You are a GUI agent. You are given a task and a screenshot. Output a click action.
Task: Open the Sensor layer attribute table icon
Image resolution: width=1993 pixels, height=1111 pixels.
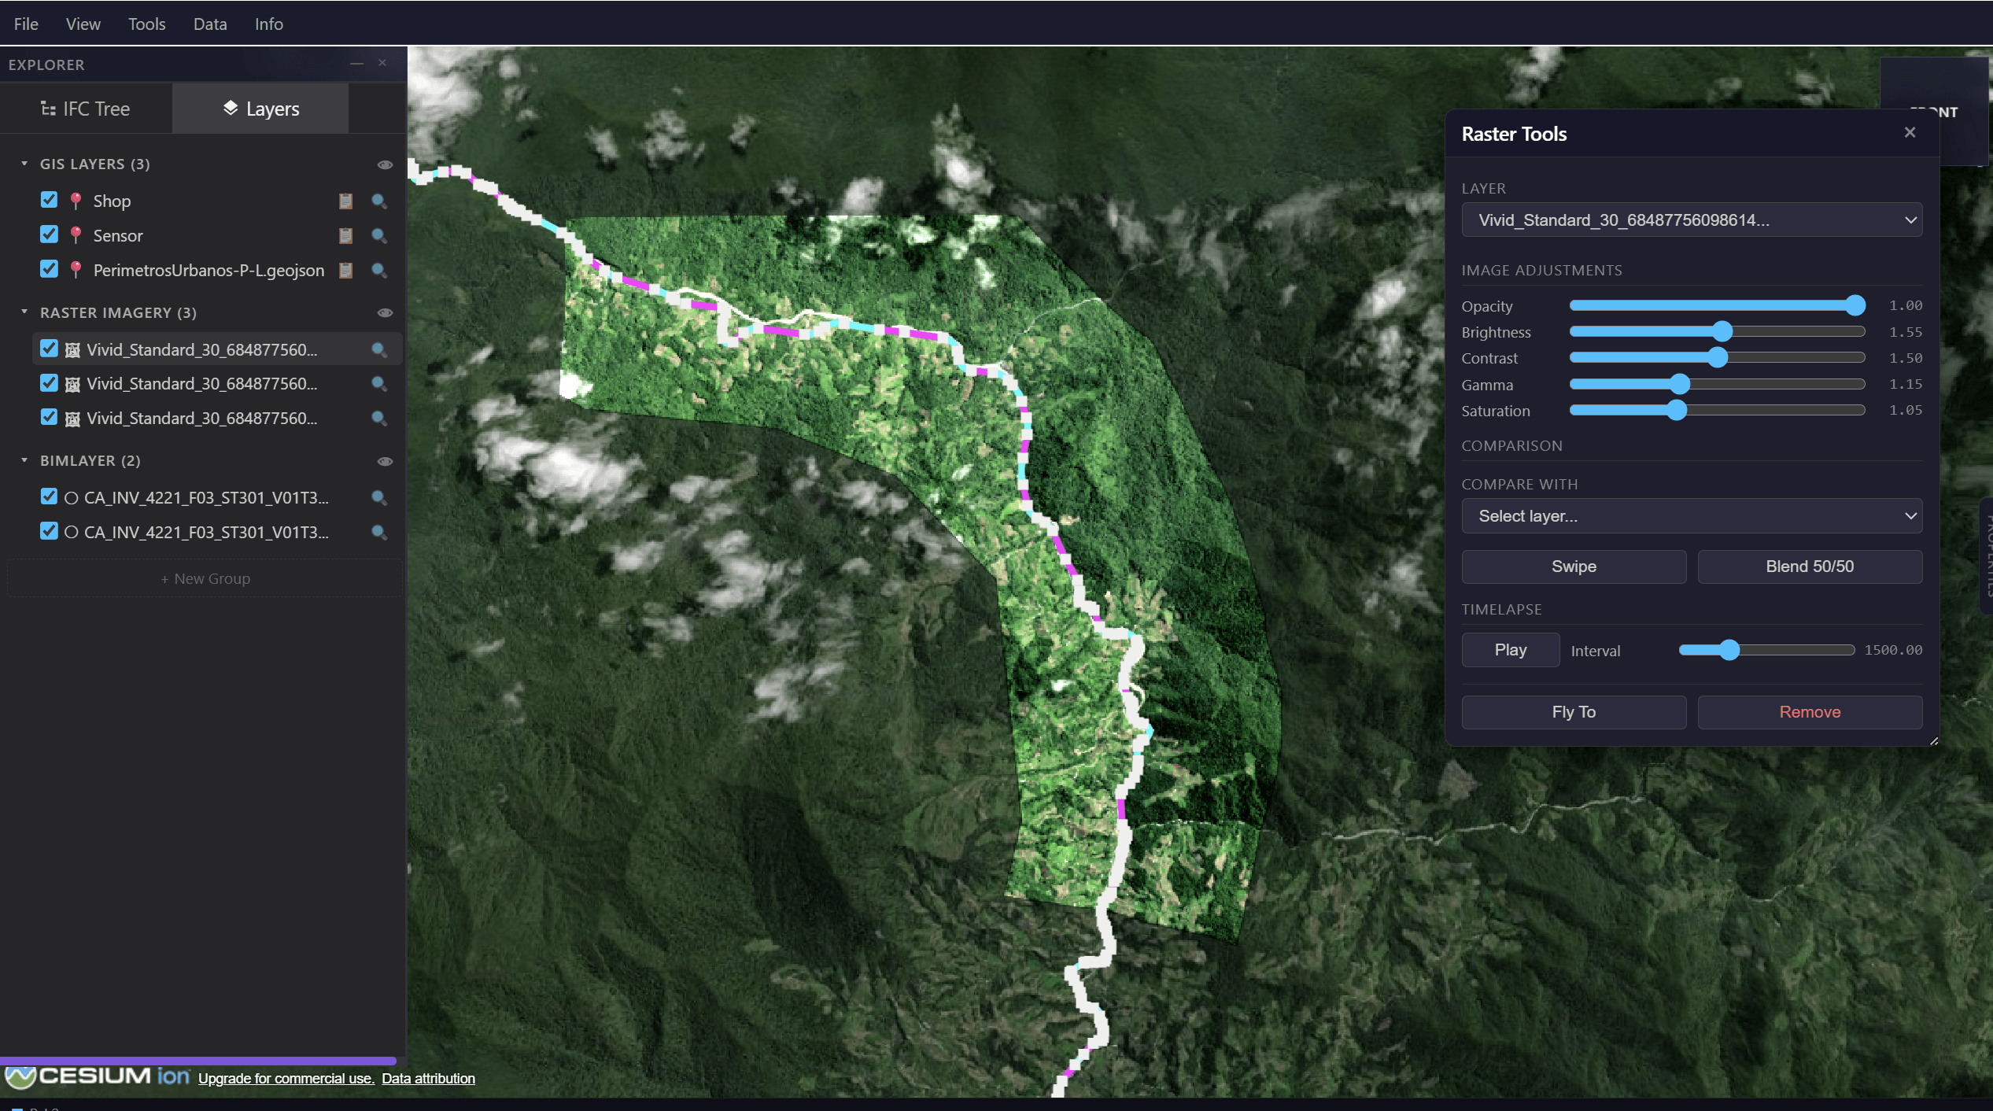[x=345, y=236]
